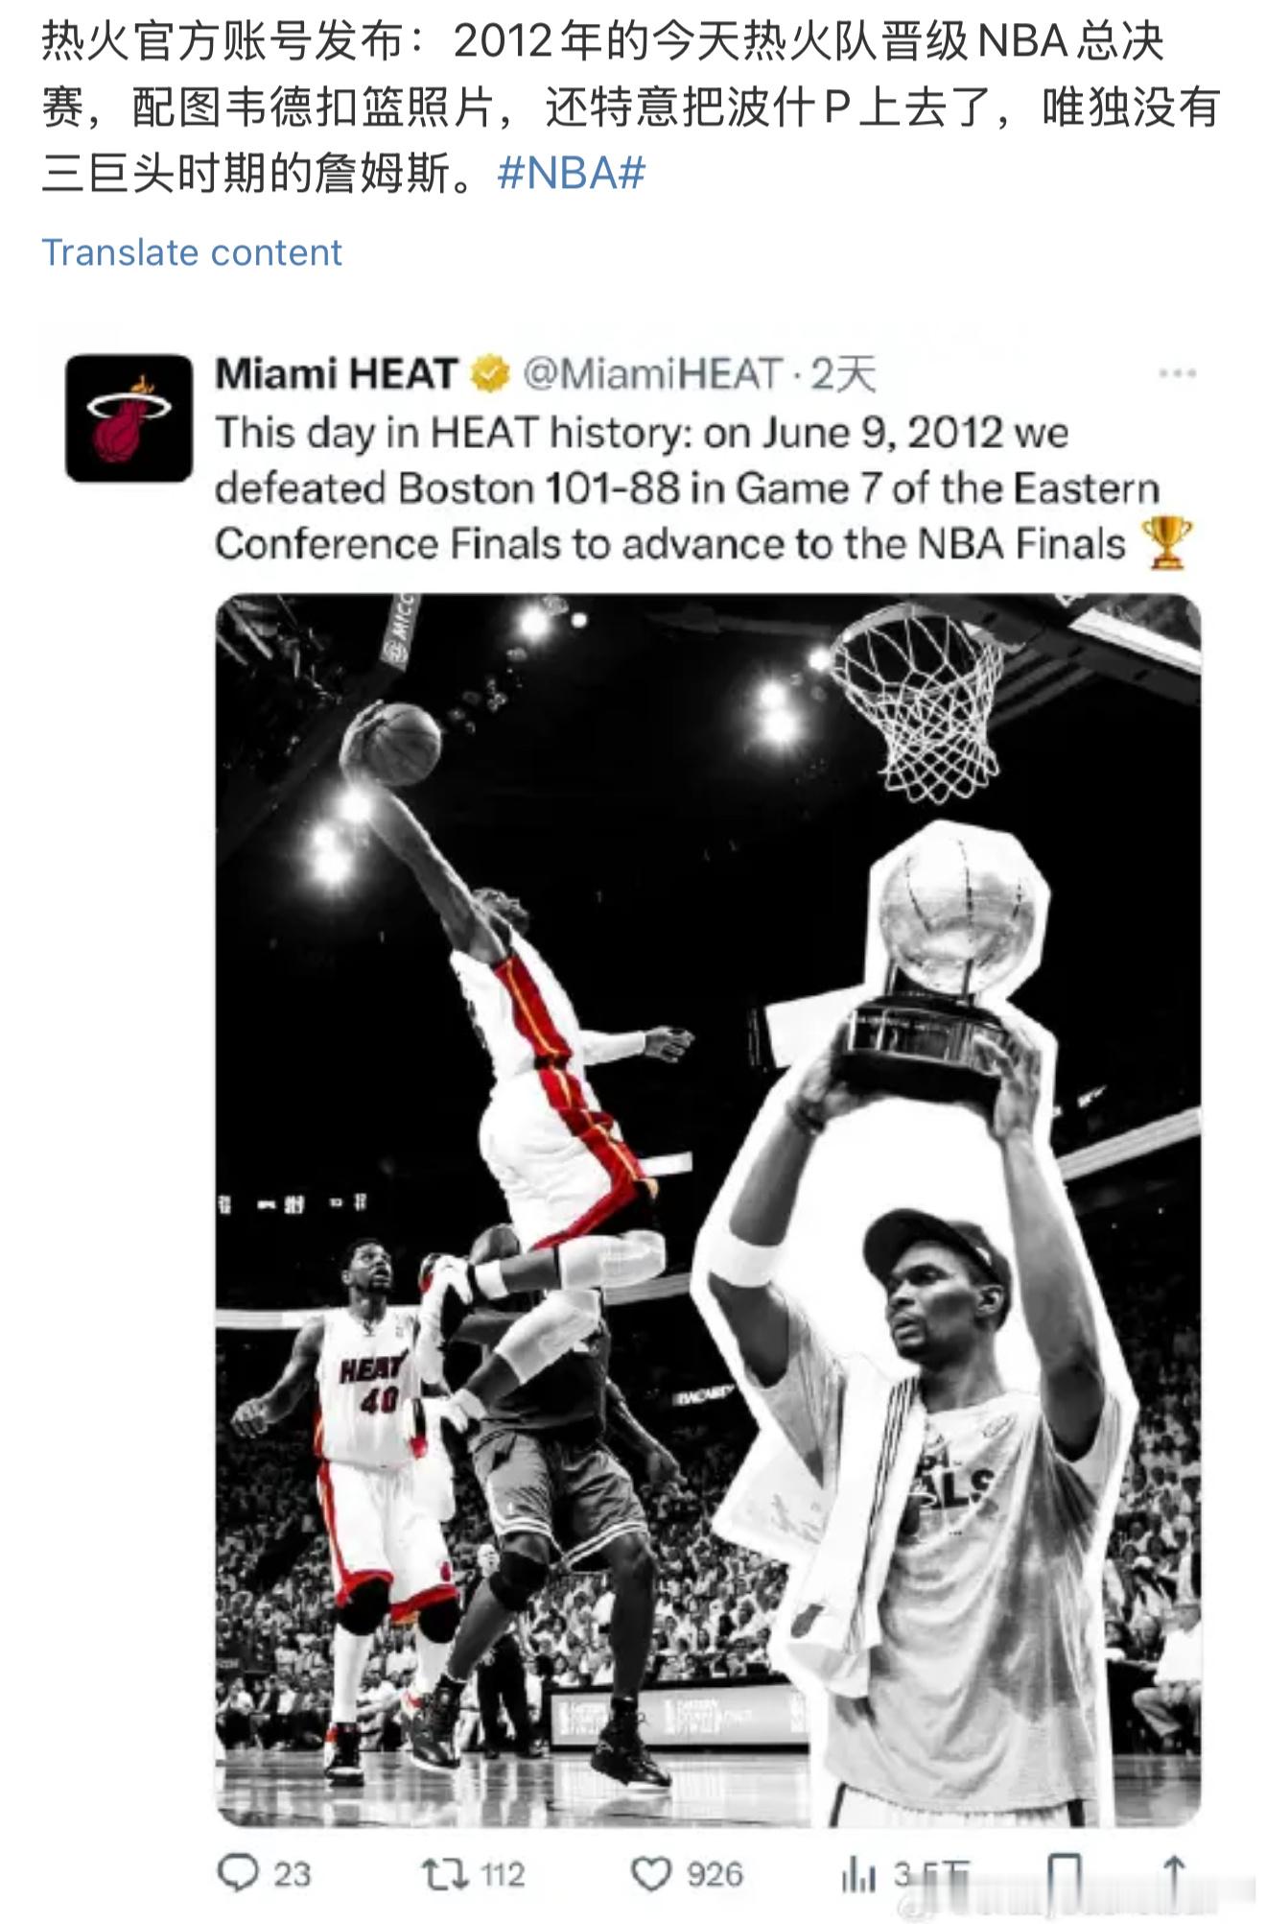Screen dimensions: 1266x1924
Task: Open the black-and-white dunk photo
Action: [708, 1209]
